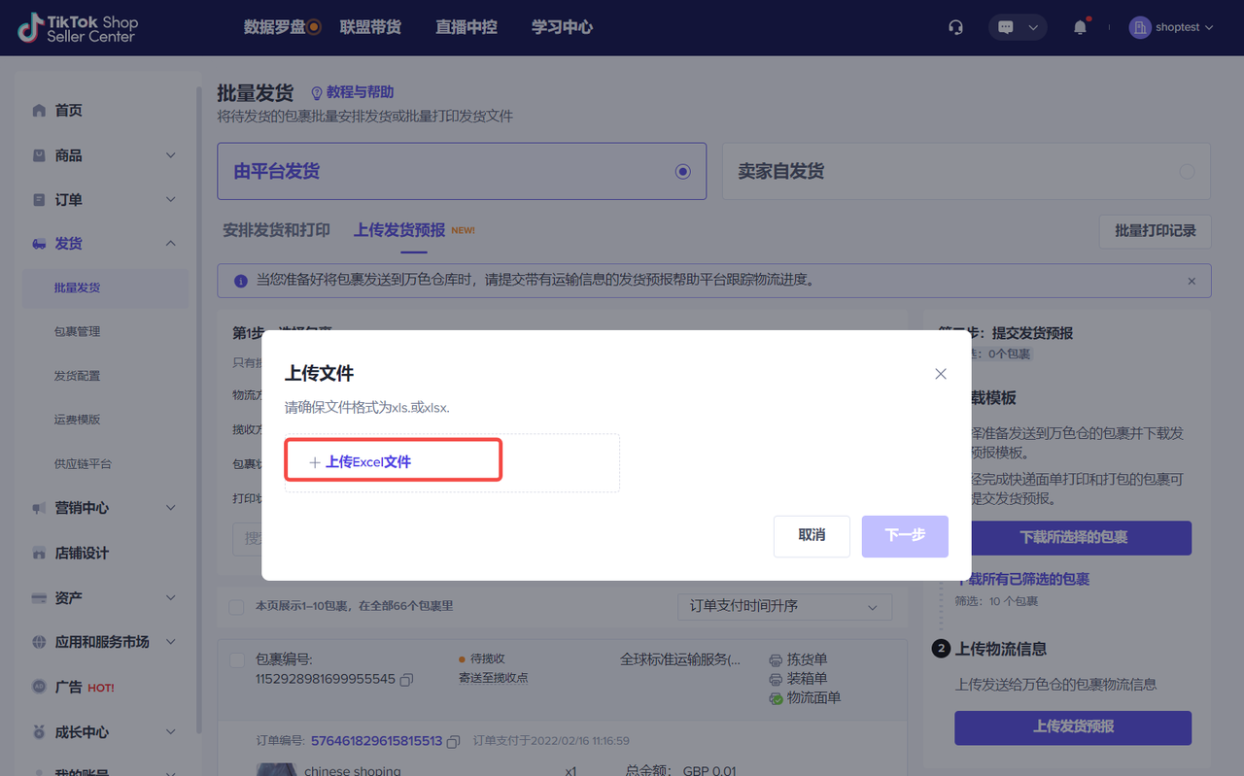Expand the 资产 sidebar menu
The height and width of the screenshot is (776, 1244).
pyautogui.click(x=171, y=597)
